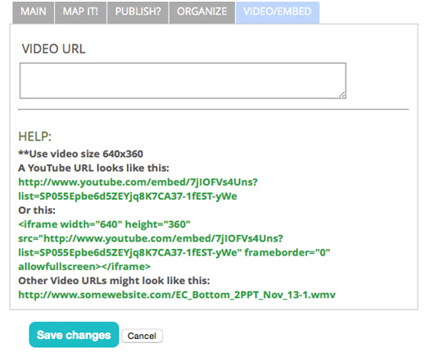
Task: Click the VIDEO URL field label
Action: (54, 49)
